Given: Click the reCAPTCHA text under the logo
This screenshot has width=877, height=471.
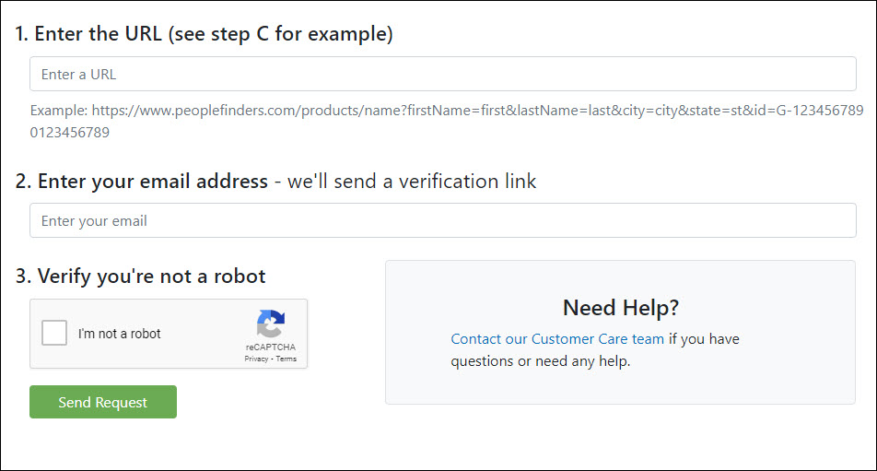Looking at the screenshot, I should coord(271,347).
